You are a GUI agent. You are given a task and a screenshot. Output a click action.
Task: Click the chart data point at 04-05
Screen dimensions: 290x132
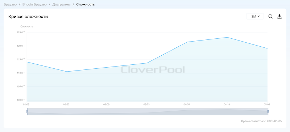click(187, 42)
